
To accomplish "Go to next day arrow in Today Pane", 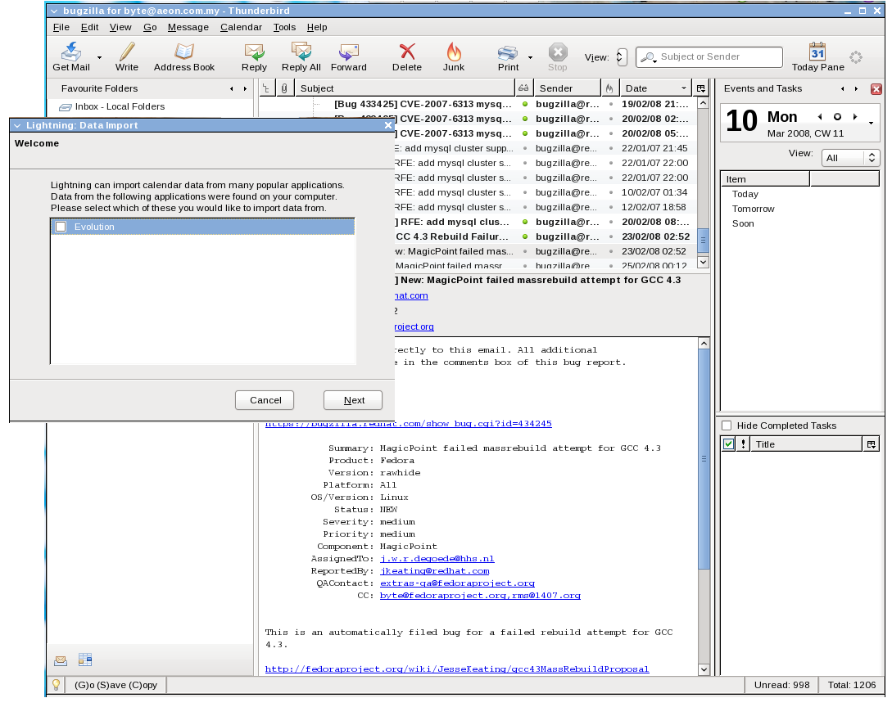I will [x=854, y=116].
